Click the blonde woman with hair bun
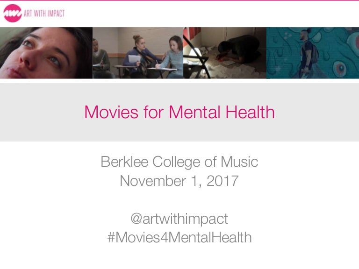This screenshot has height=269, width=359. coord(140,55)
